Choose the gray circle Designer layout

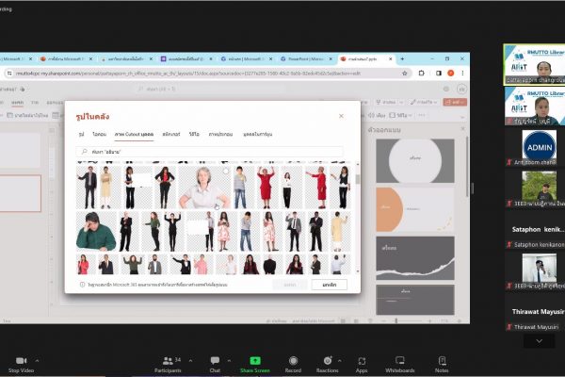click(415, 161)
